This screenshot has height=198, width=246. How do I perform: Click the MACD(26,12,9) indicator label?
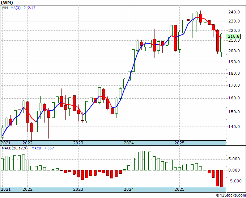(14, 148)
